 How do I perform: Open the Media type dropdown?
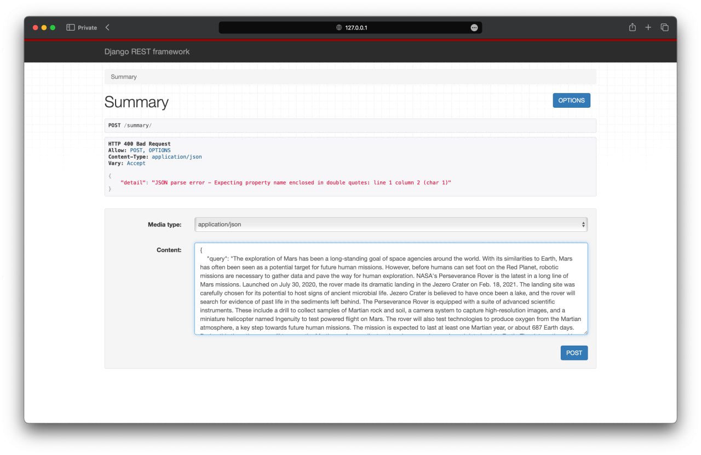click(390, 224)
